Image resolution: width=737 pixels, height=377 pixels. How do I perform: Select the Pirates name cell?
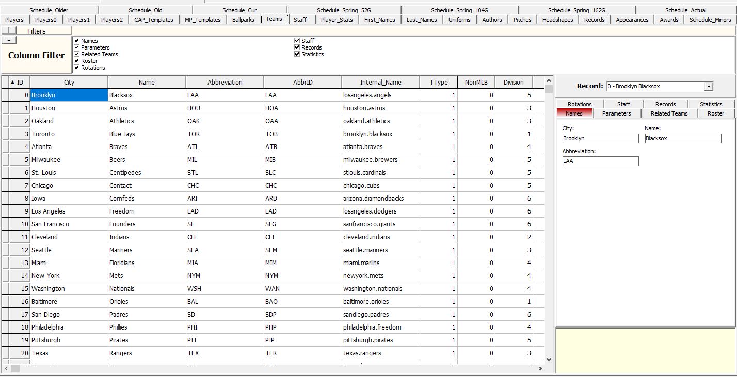pos(147,340)
